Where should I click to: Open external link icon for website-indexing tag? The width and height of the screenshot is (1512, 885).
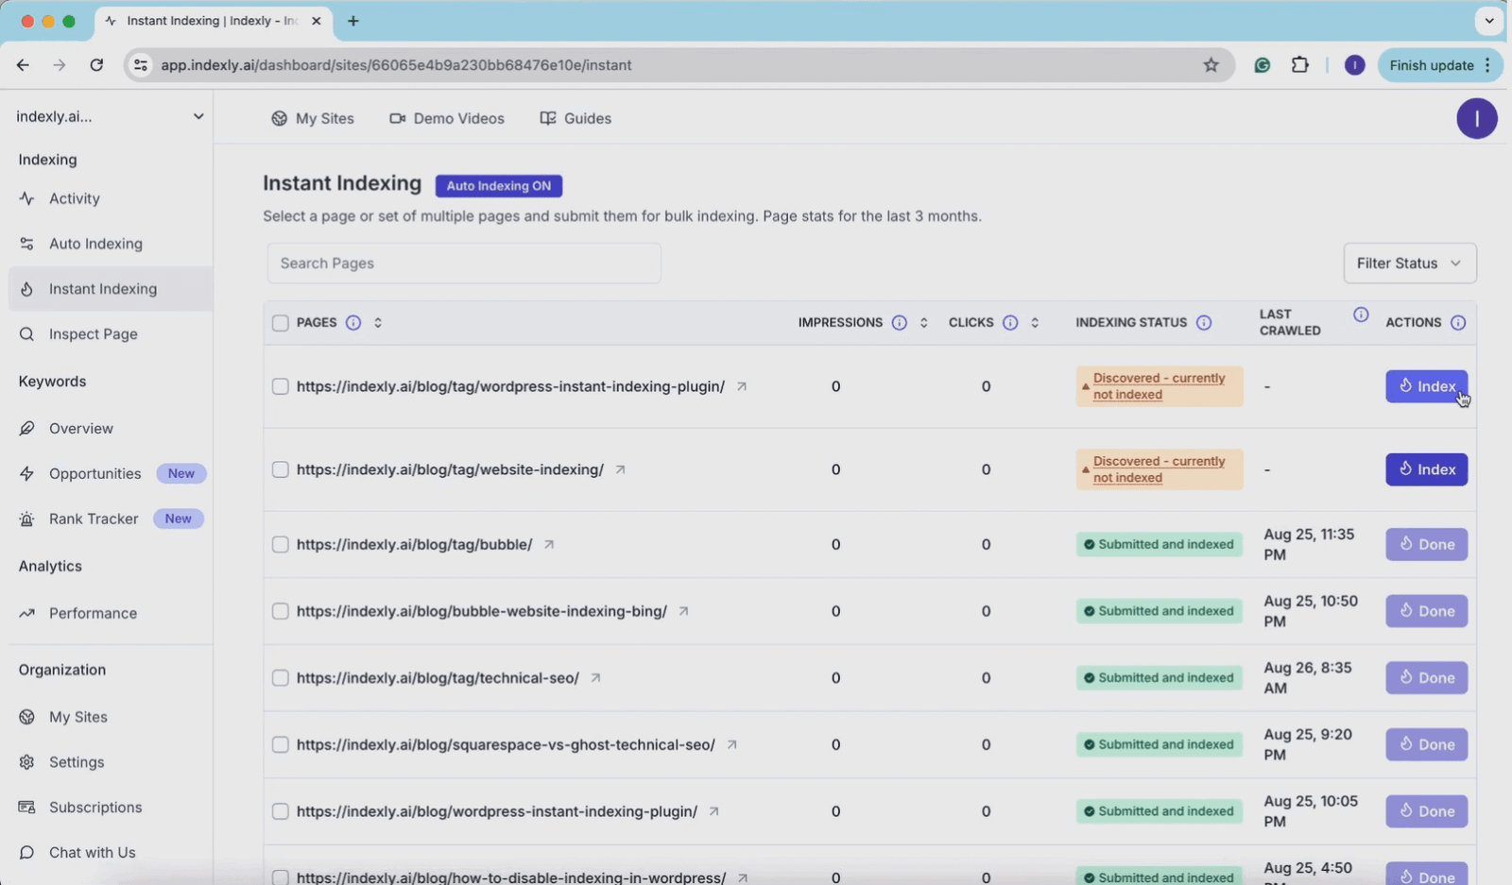[x=620, y=469]
